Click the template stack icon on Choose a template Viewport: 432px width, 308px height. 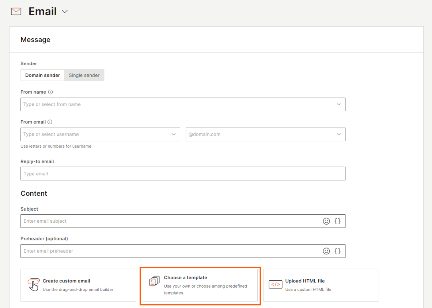154,281
